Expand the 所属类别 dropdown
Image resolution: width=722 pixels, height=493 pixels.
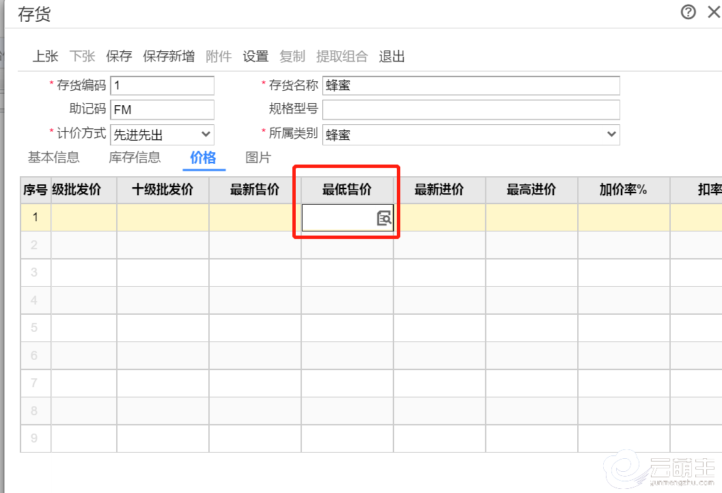(471, 135)
